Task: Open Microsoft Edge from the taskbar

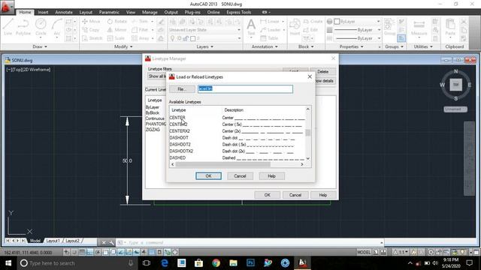Action: [x=165, y=263]
